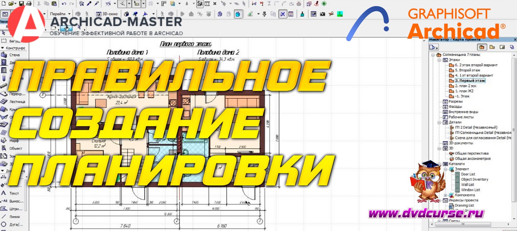Select the Текст tool
The height and width of the screenshot is (231, 517).
click(10, 193)
